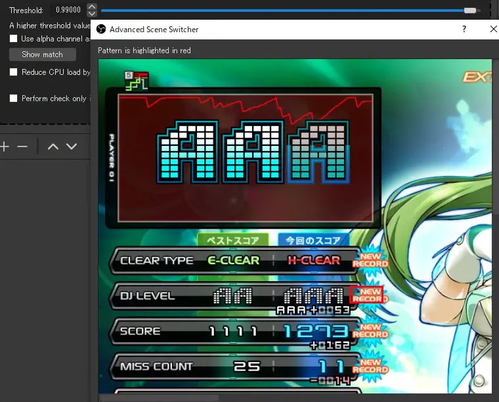The width and height of the screenshot is (499, 402).
Task: Click the level stairs icon above the graph
Action: tap(137, 81)
